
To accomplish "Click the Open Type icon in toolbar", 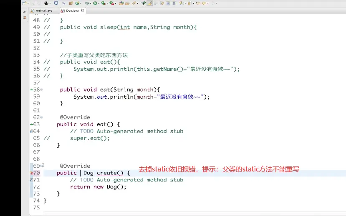I will tap(121, 3).
